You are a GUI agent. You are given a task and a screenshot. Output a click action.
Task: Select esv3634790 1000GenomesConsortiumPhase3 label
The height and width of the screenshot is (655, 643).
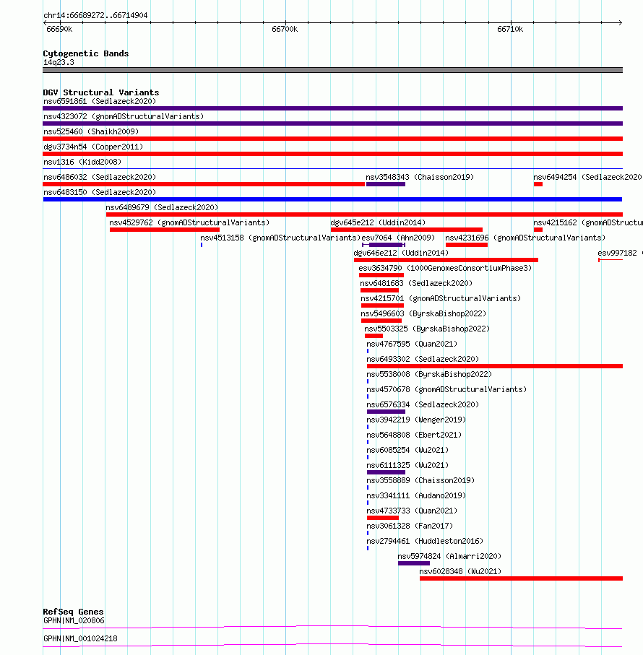click(445, 268)
